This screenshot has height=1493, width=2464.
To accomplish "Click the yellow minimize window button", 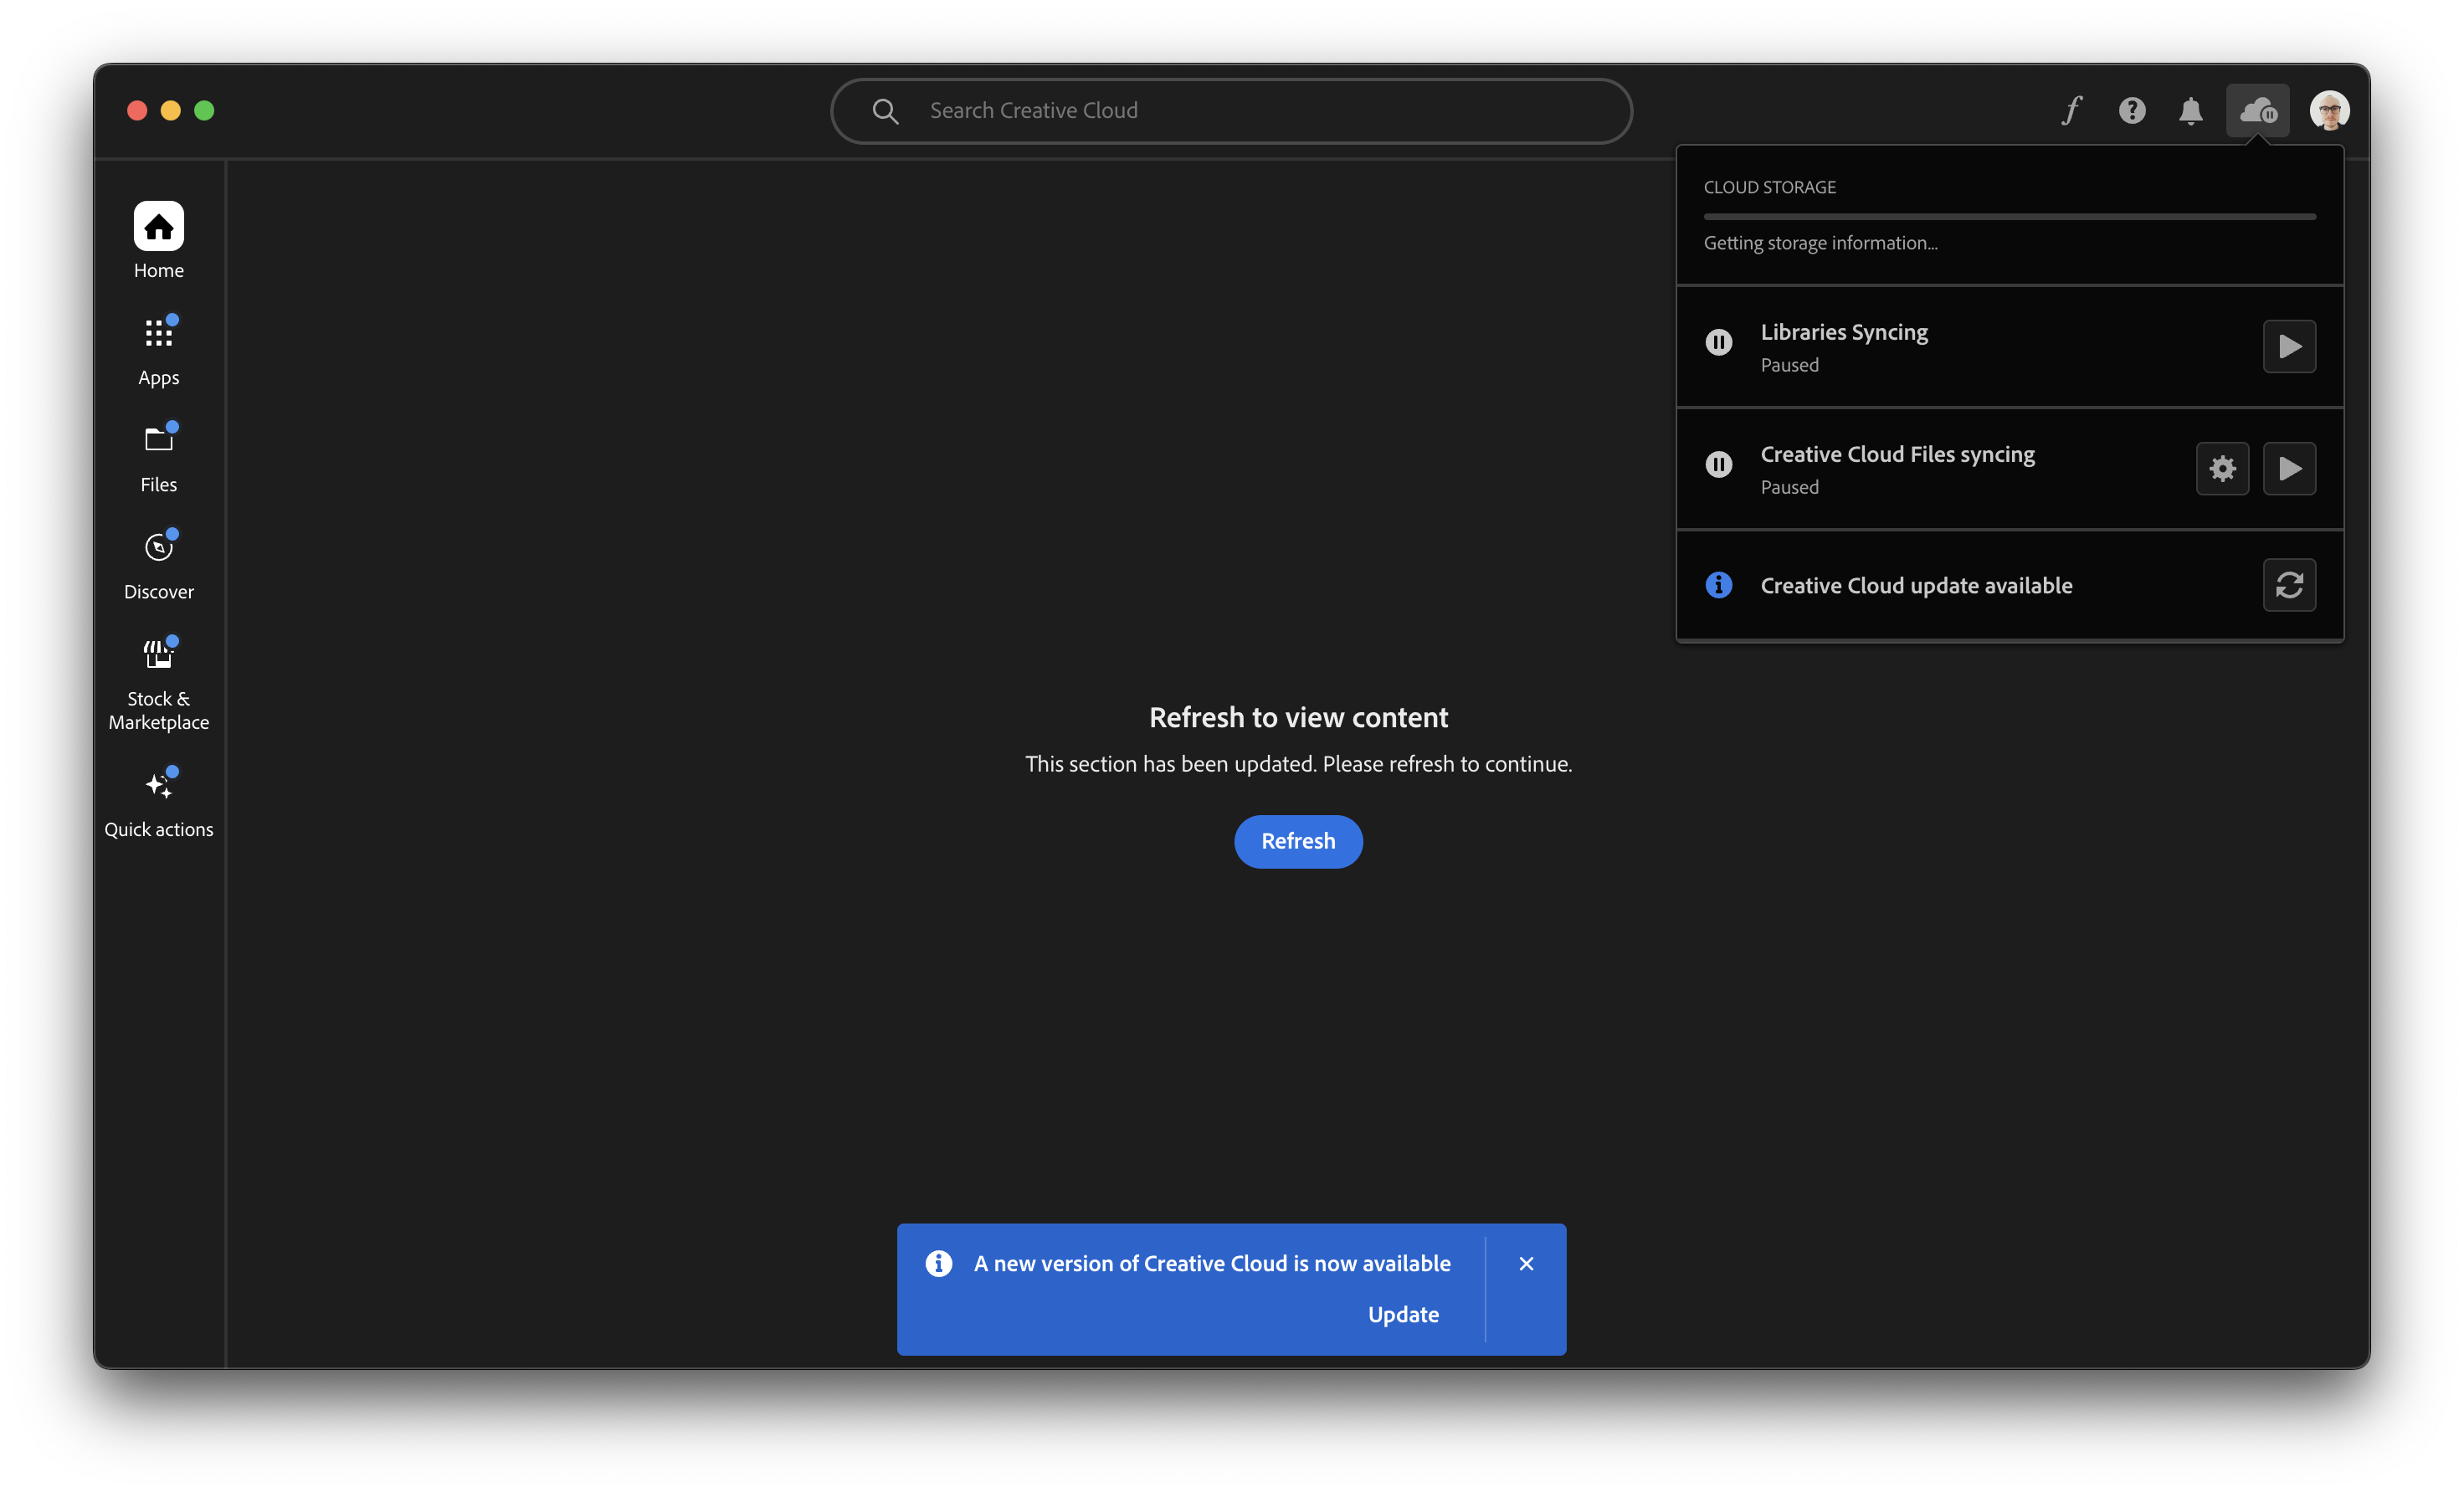I will point(170,110).
